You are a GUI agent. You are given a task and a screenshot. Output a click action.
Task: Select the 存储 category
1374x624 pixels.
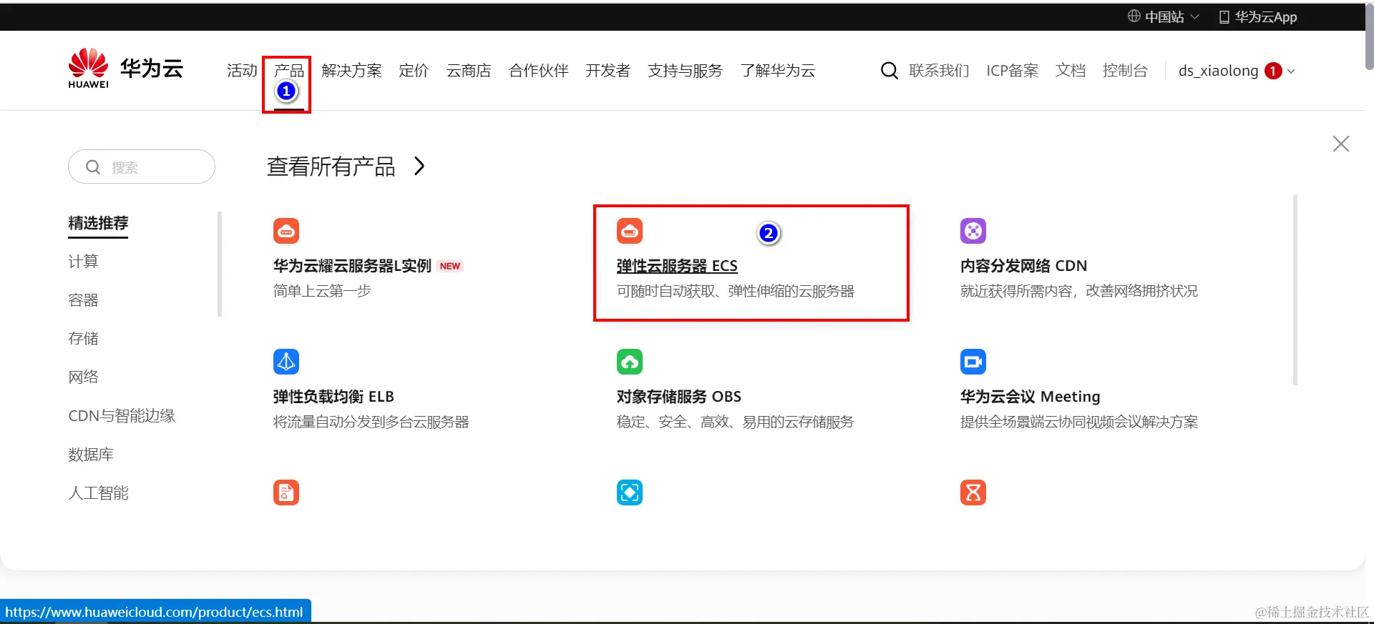click(x=83, y=339)
